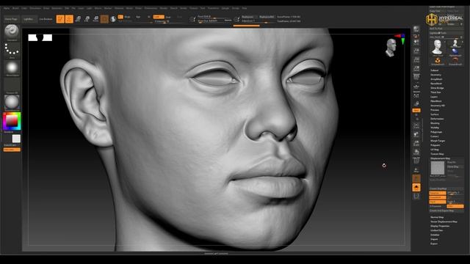Expand the Masking subpalette
Screen dimensions: 470x264
coord(435,123)
